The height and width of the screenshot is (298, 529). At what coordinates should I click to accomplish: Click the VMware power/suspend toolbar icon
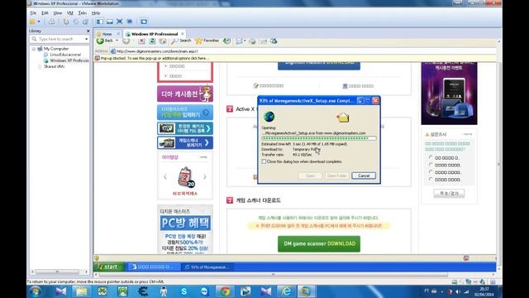[32, 22]
